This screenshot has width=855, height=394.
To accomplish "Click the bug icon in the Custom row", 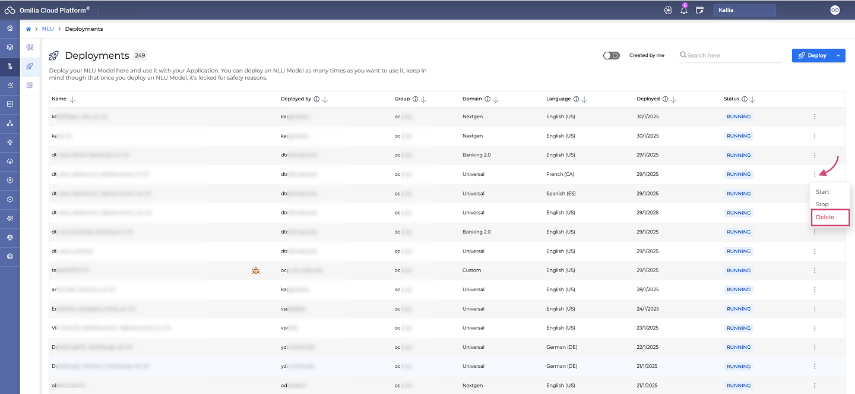I will [x=256, y=270].
